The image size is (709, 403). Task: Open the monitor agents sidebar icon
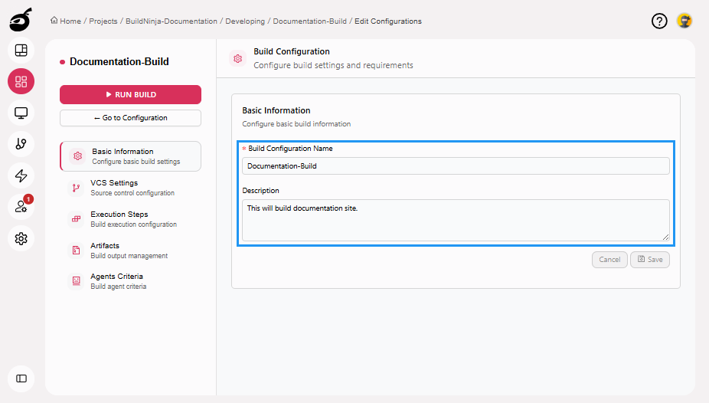coord(21,113)
